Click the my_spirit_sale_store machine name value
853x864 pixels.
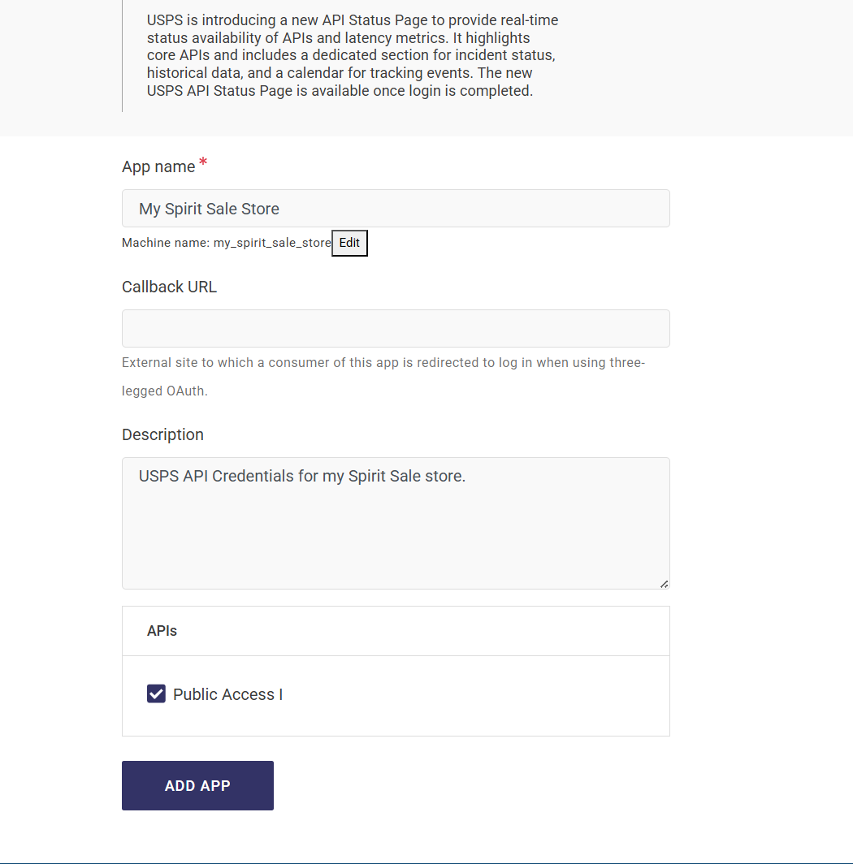tap(272, 243)
